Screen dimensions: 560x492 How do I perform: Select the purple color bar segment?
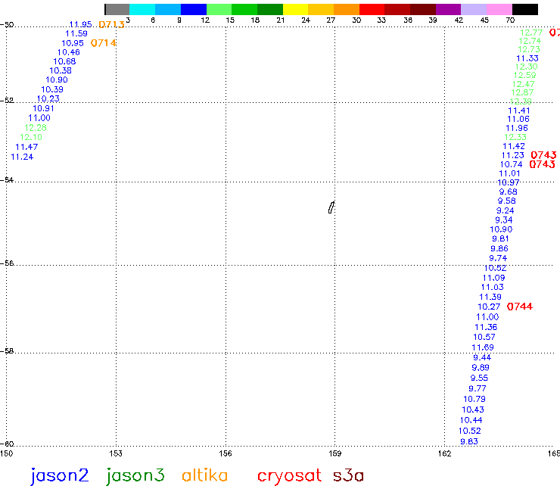(448, 9)
